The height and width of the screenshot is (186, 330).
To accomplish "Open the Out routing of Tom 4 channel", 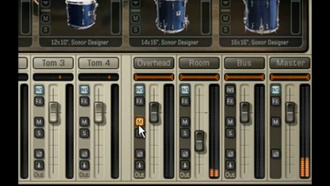I will (85, 175).
